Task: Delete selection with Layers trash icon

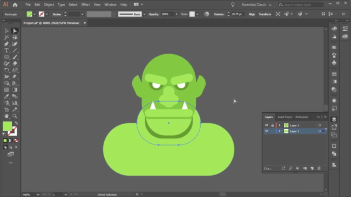Action: pyautogui.click(x=319, y=168)
